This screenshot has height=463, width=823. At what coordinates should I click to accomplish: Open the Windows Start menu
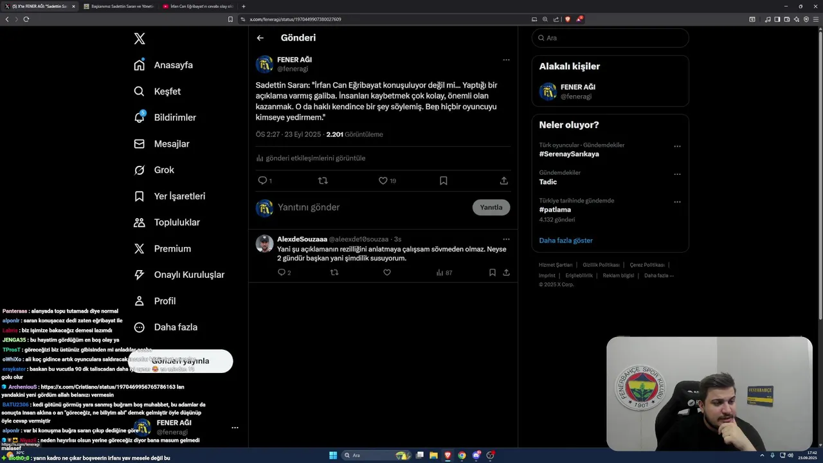(333, 455)
